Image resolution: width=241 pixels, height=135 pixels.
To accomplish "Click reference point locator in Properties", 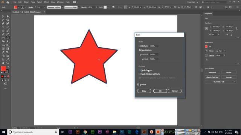I will [x=206, y=28].
